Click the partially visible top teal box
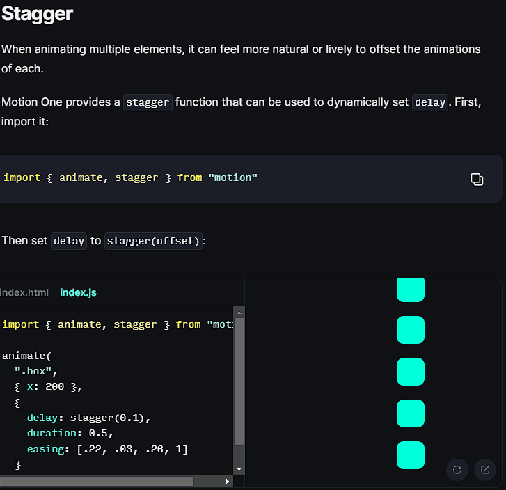Screen dimensions: 506x490 click(410, 290)
